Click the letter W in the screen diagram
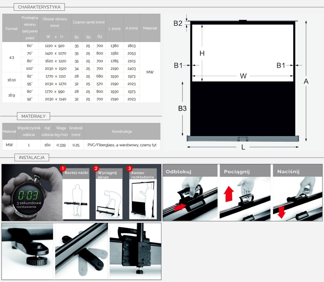 click(243, 76)
